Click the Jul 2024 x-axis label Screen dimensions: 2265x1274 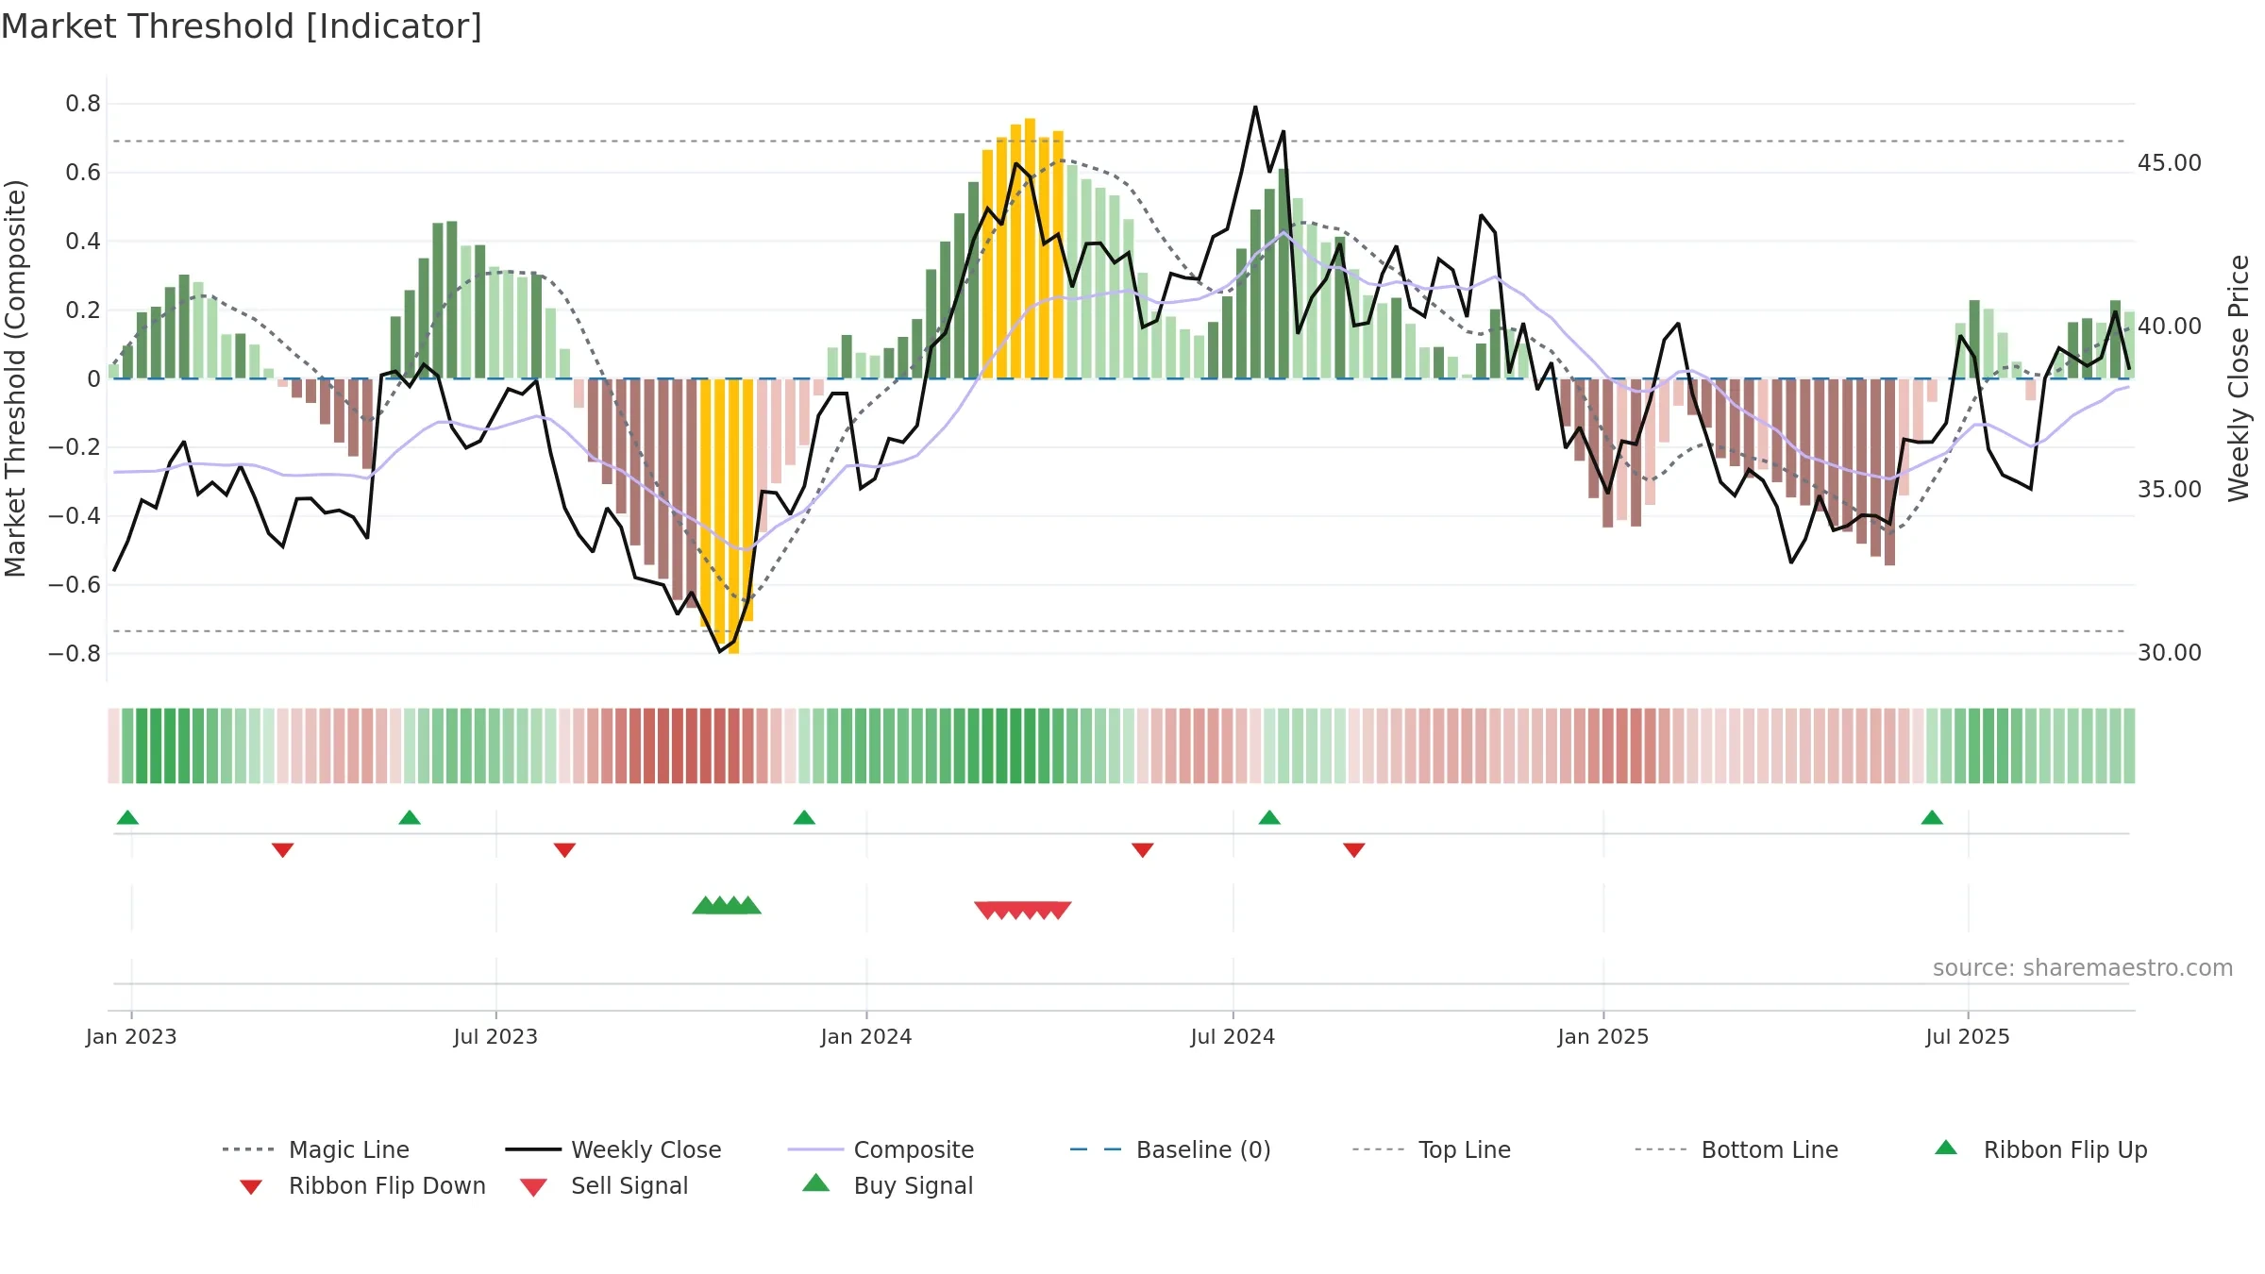coord(1233,1036)
